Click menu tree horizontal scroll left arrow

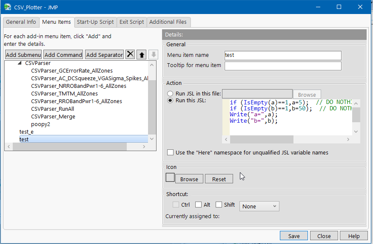pyautogui.click(x=9, y=147)
